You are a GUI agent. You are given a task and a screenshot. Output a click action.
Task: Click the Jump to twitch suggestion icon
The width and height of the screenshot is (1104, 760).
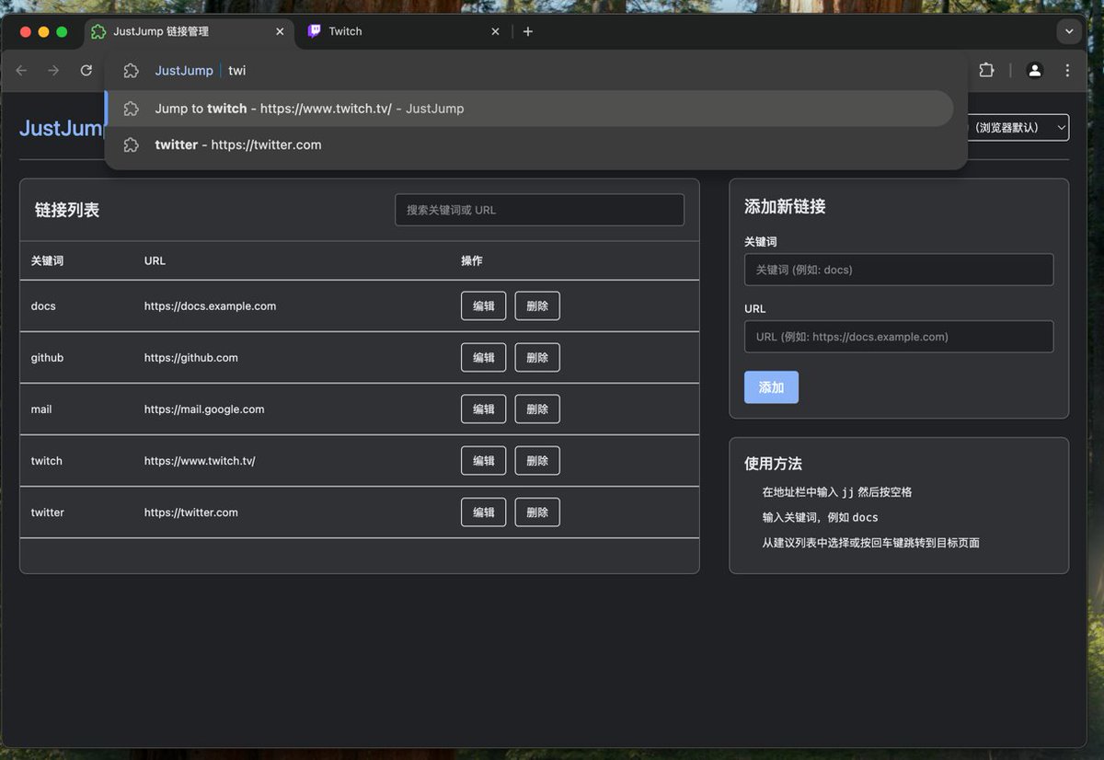(x=132, y=109)
